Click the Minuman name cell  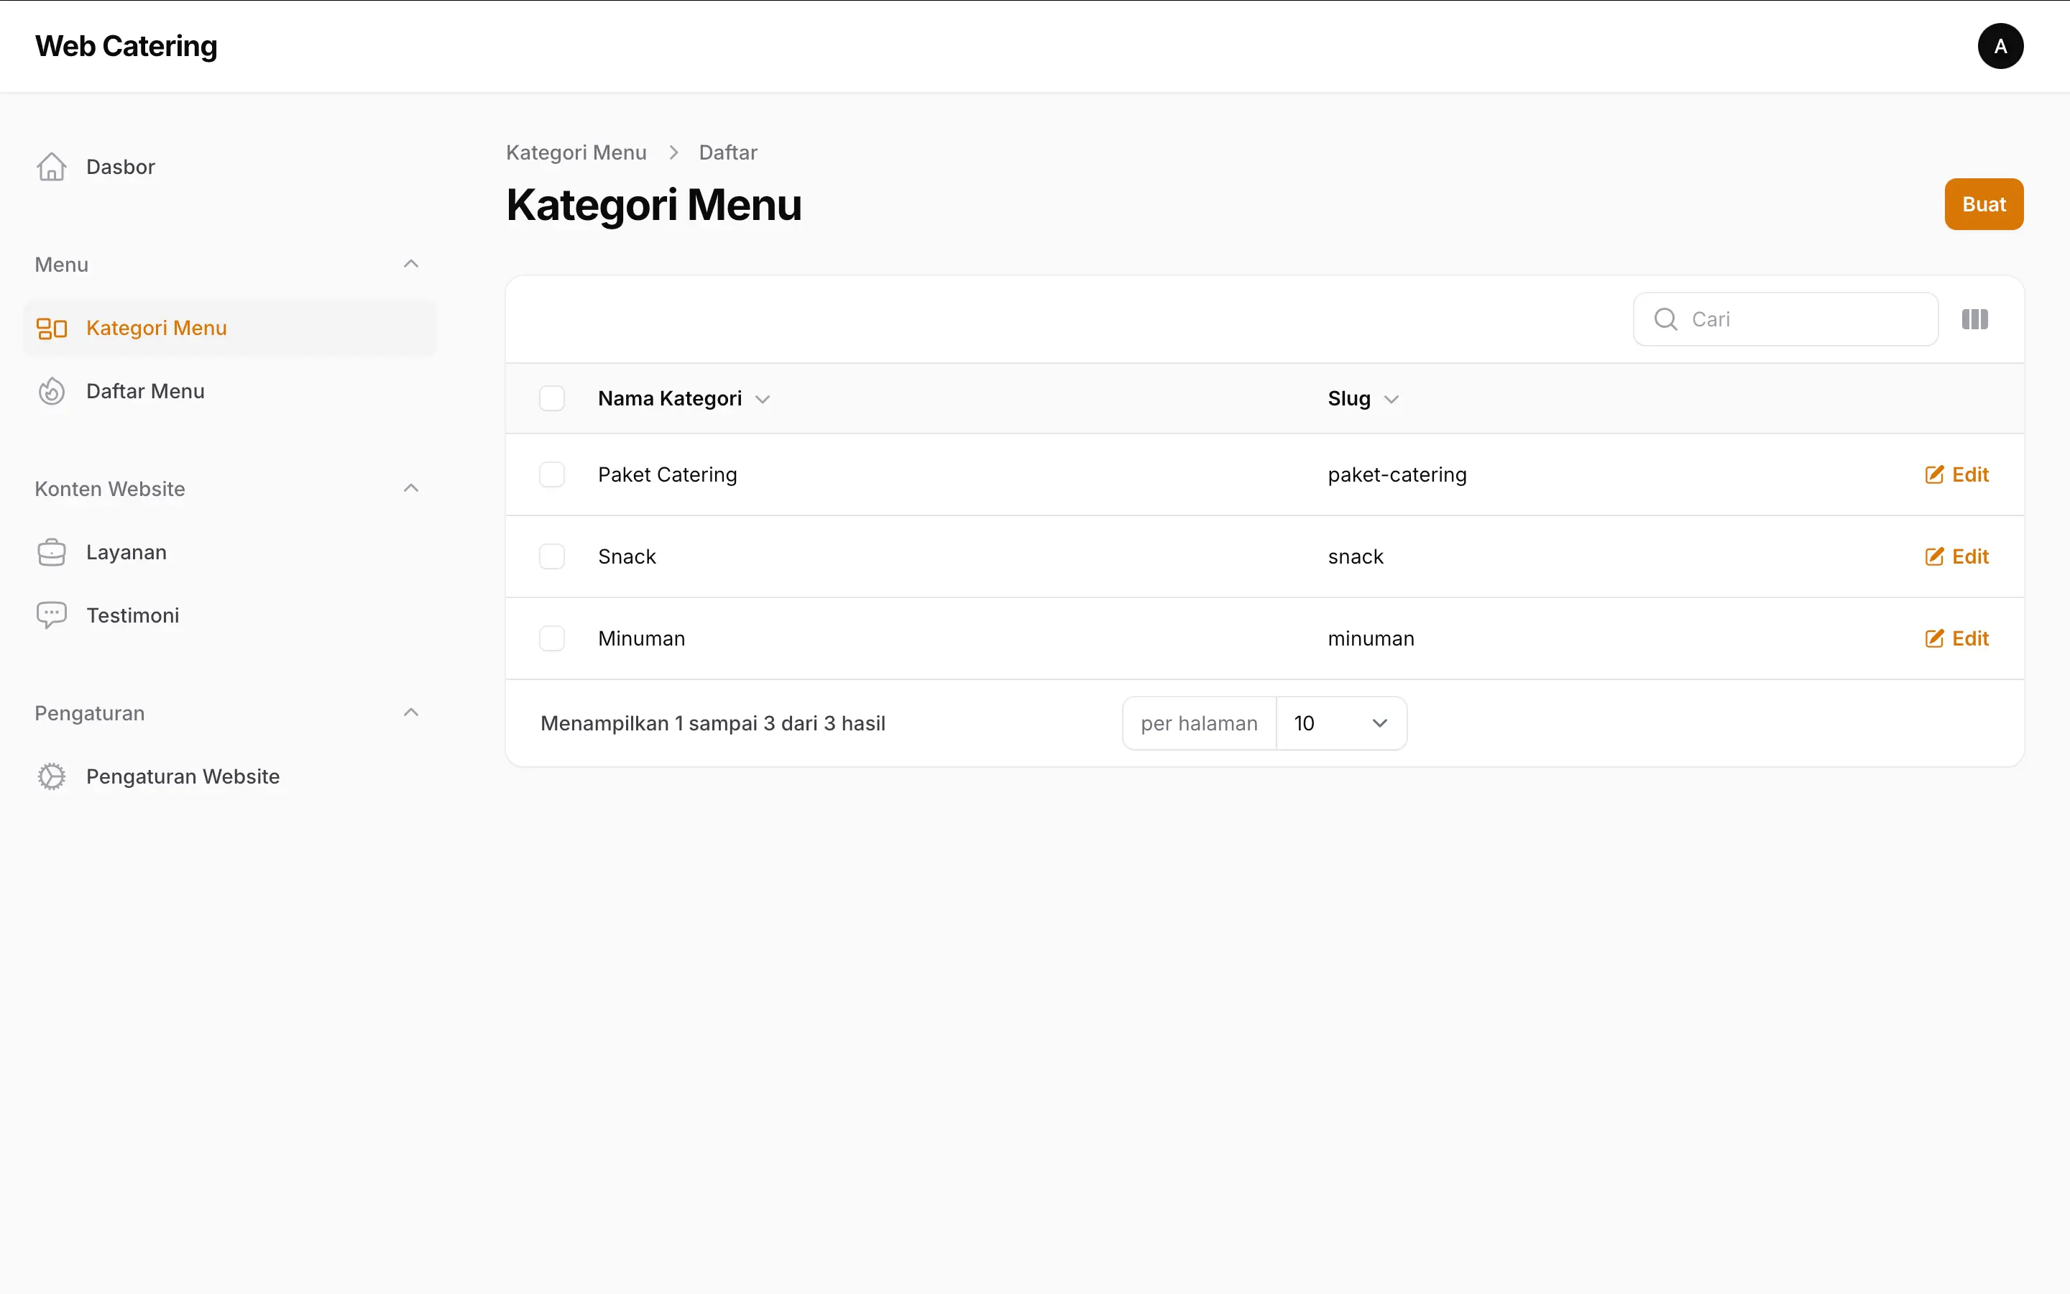coord(642,639)
